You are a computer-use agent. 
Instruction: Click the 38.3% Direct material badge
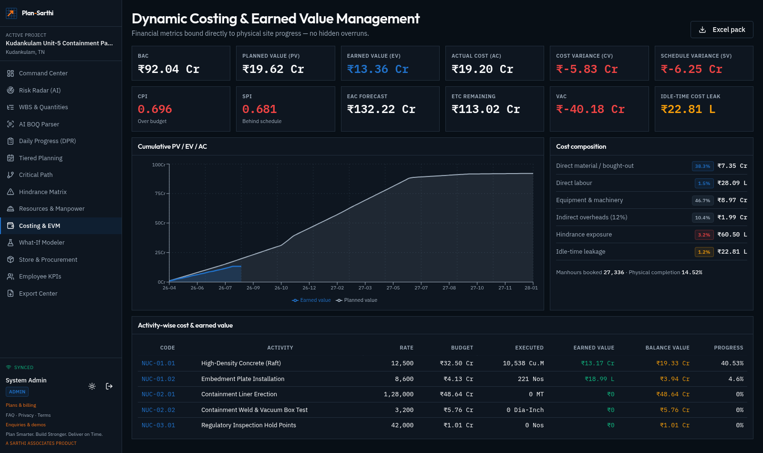point(702,166)
